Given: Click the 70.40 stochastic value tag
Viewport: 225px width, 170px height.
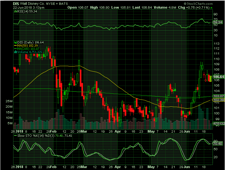Looking at the screenshot, I should 218,143.
